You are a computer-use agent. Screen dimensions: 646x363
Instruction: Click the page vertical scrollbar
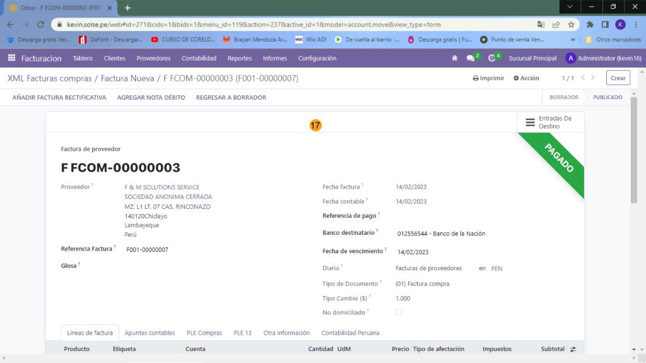(x=634, y=152)
